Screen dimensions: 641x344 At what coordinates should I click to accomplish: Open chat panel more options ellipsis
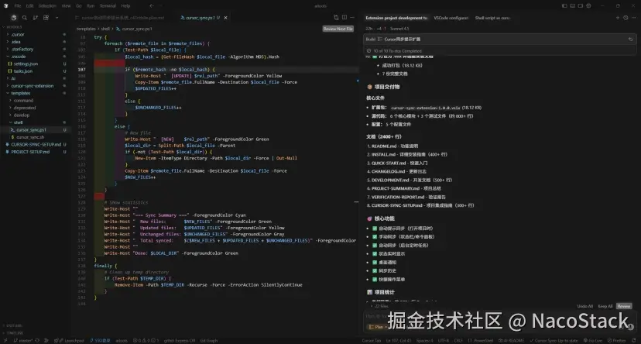633,18
